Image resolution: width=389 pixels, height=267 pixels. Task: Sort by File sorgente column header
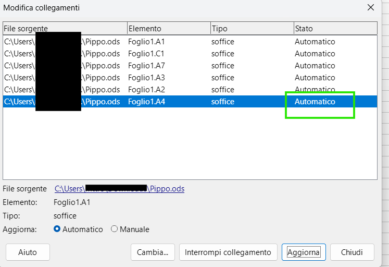(x=65, y=29)
